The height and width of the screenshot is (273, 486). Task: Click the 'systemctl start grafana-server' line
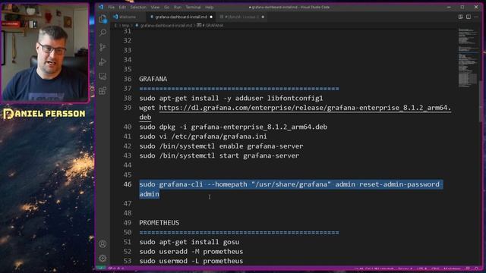tap(219, 155)
